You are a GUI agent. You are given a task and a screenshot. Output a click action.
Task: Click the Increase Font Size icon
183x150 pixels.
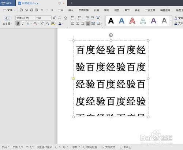[55, 18]
